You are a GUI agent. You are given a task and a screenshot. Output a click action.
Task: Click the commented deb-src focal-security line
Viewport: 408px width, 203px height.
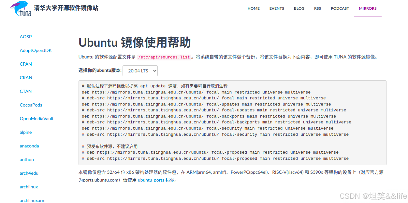[x=215, y=134]
